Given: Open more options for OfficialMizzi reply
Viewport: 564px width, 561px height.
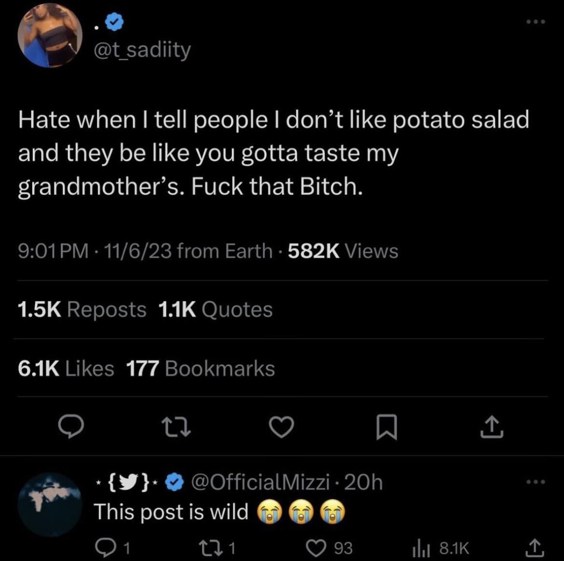Looking at the screenshot, I should tap(536, 482).
